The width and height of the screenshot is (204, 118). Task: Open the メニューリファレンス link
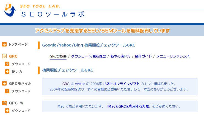(173, 56)
